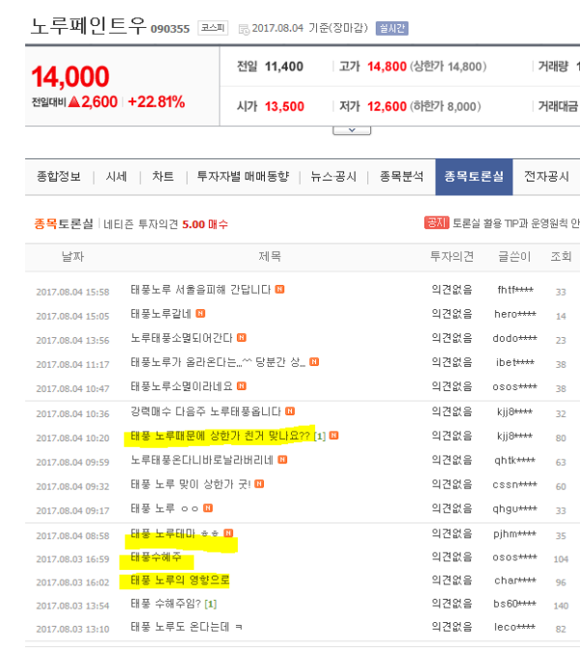Viewport: 580px width, 650px height.
Task: Click comment count [1] on 태풍 수혜주임? post
Action: pos(211,604)
